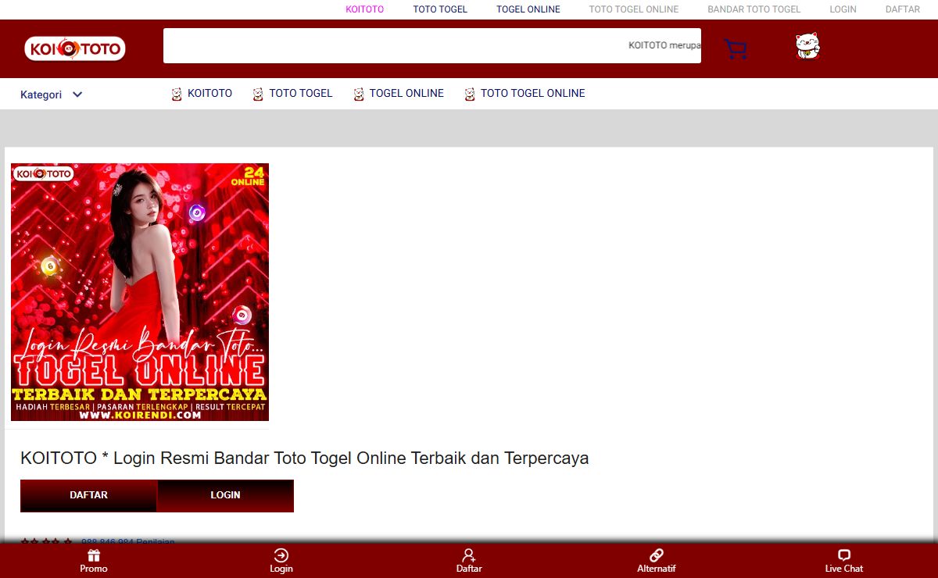Open the Penilaian ratings count link

(128, 541)
